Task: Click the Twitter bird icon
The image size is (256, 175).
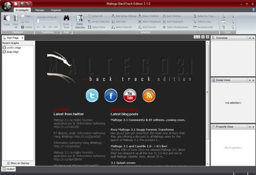Action: click(x=92, y=95)
